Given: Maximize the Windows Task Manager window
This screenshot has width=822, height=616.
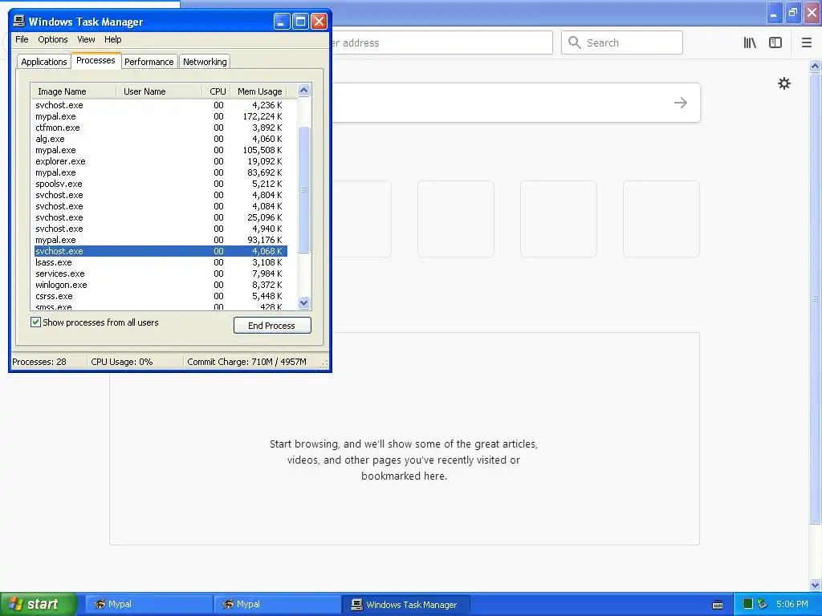Looking at the screenshot, I should (x=300, y=22).
